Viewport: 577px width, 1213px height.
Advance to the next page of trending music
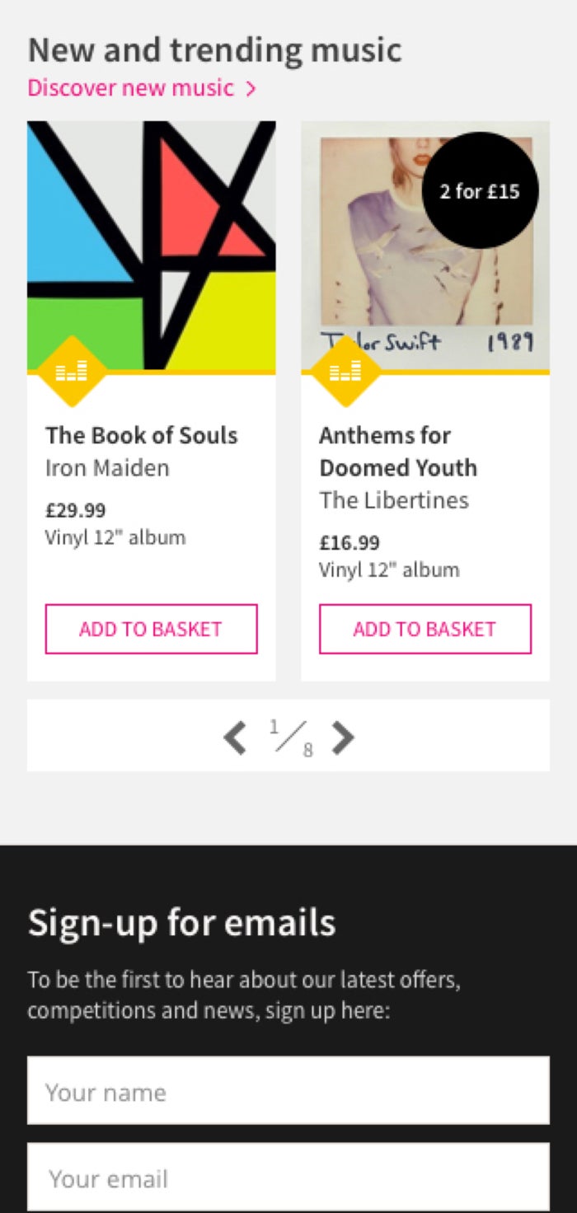(344, 738)
